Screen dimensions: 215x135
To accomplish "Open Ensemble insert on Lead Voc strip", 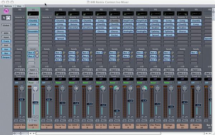I will [33, 32].
